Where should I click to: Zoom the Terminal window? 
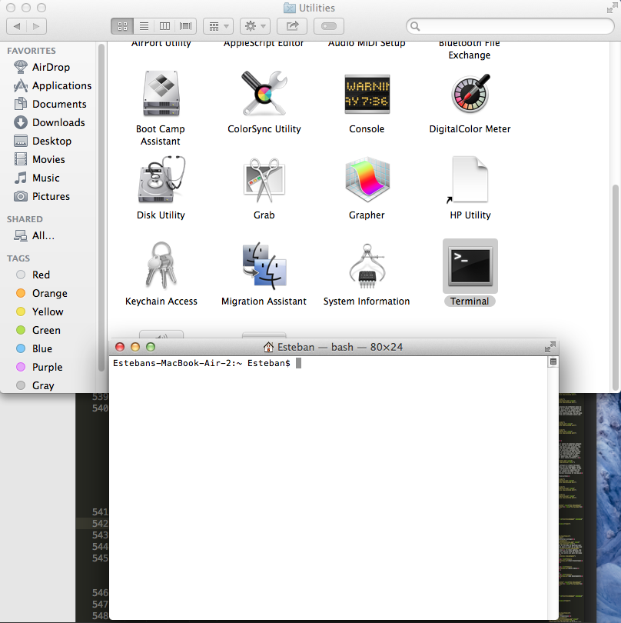[x=151, y=347]
